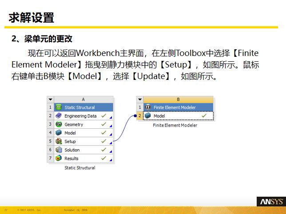Screen dimensions: 286x214
Task: Click the green checkmark on Results row
Action: tap(103, 158)
